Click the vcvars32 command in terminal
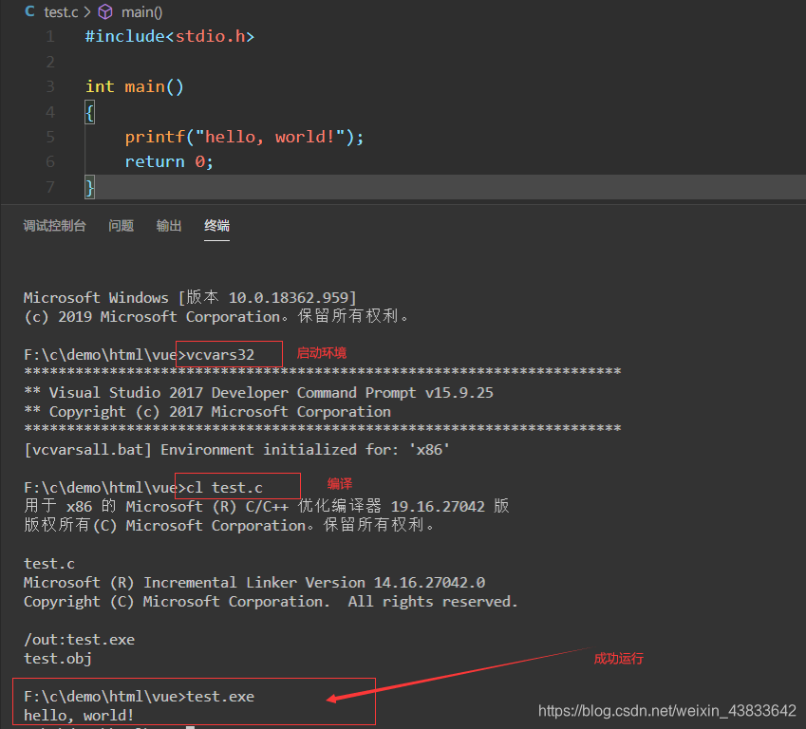This screenshot has width=806, height=729. (x=220, y=355)
